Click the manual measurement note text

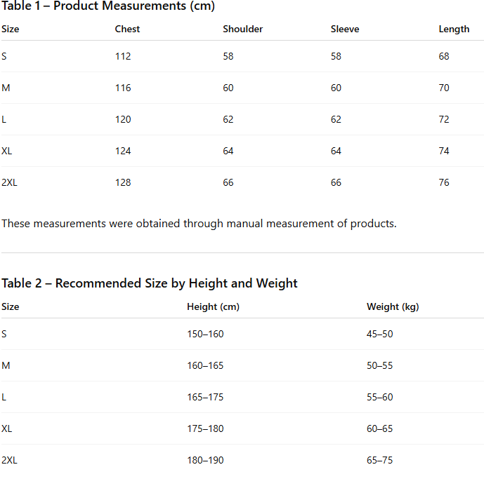coord(199,224)
